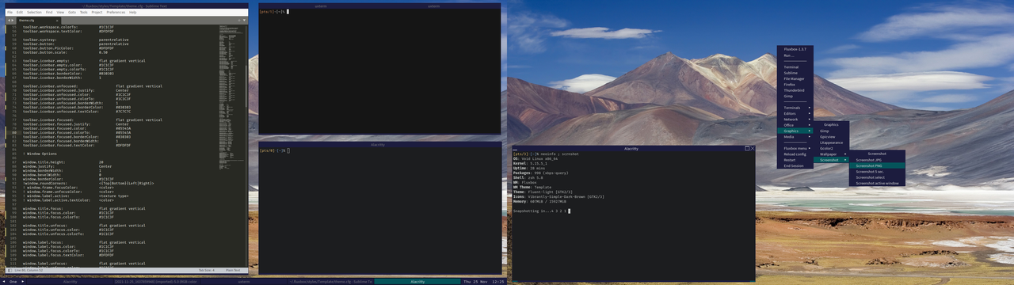Viewport: 1014px width, 285px height.
Task: Open the Selection menu in Sublime Text
Action: click(34, 13)
